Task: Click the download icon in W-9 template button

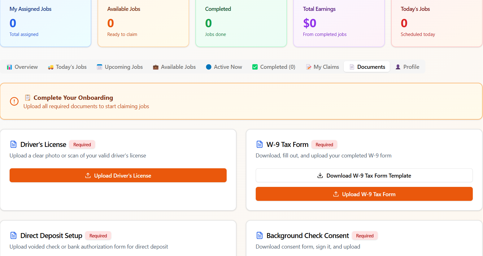Action: point(320,176)
